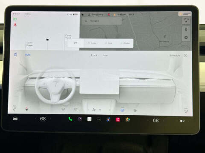Open notifications bell icon
Screen dimensions: 205x153
click(x=114, y=14)
